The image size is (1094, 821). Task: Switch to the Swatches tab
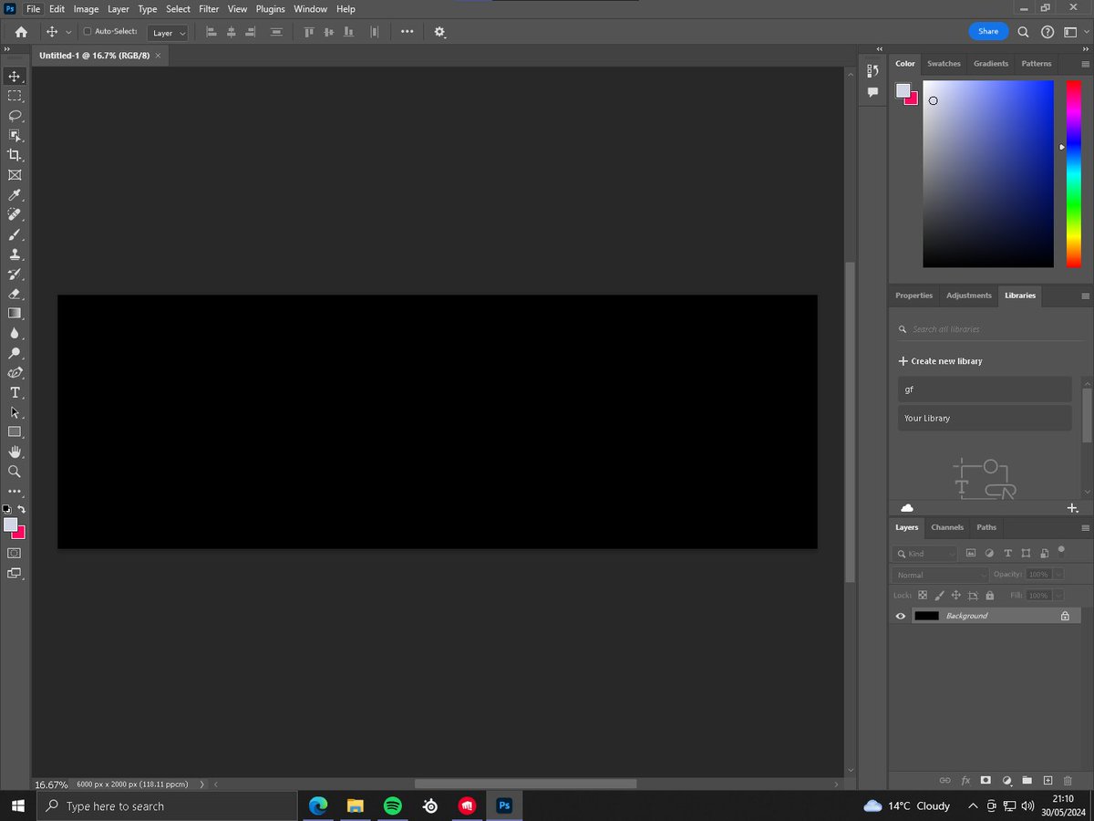(x=944, y=64)
